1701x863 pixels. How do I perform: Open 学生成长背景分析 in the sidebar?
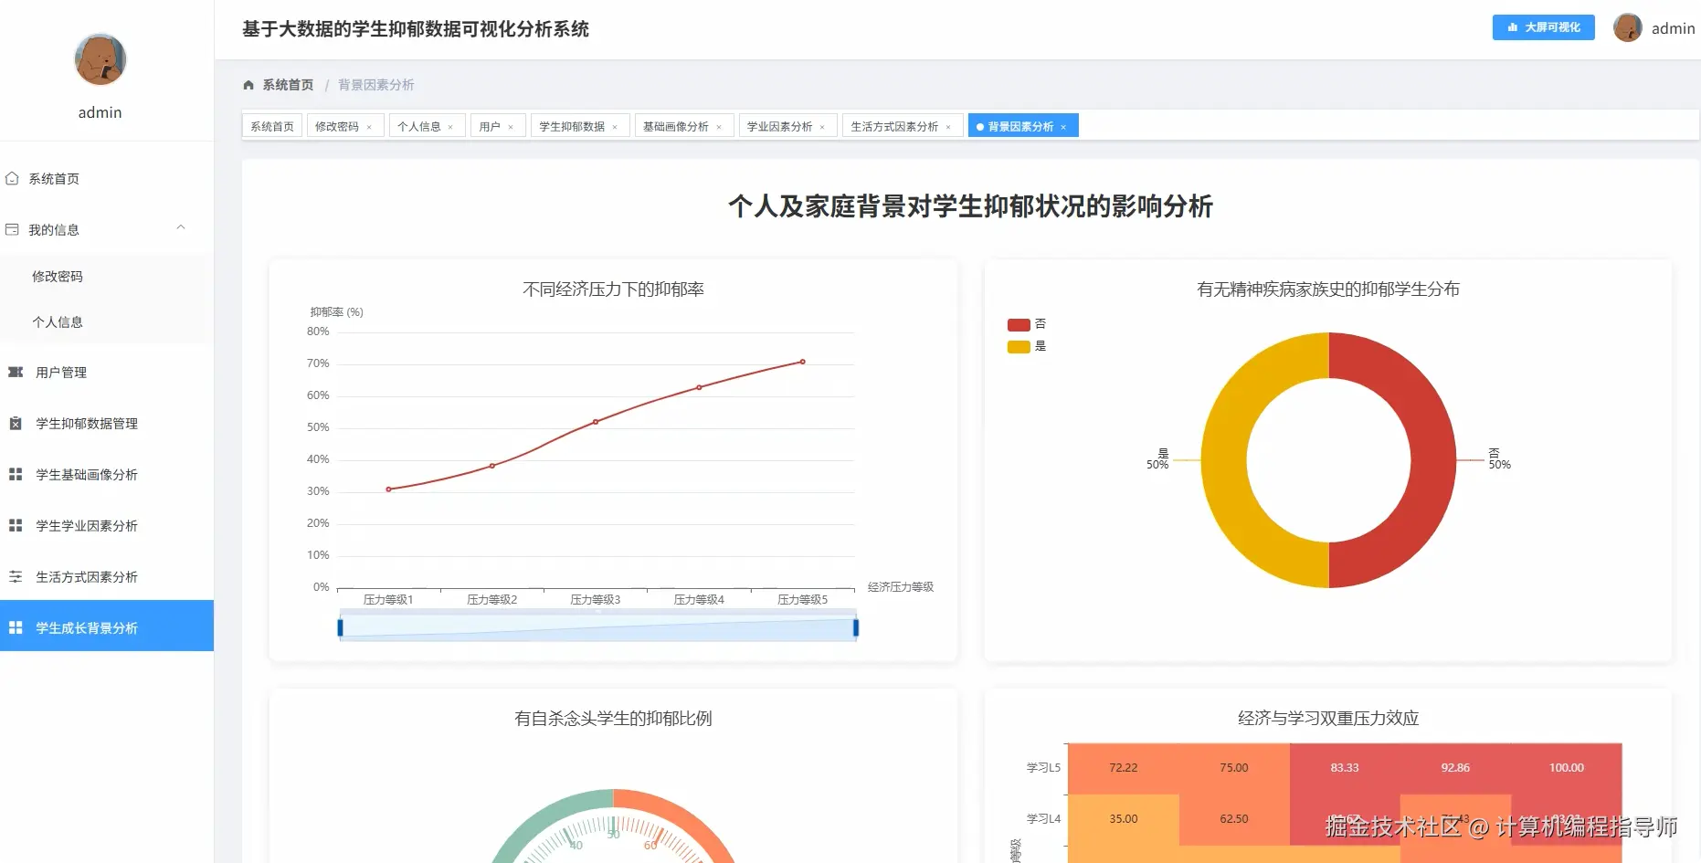(107, 626)
